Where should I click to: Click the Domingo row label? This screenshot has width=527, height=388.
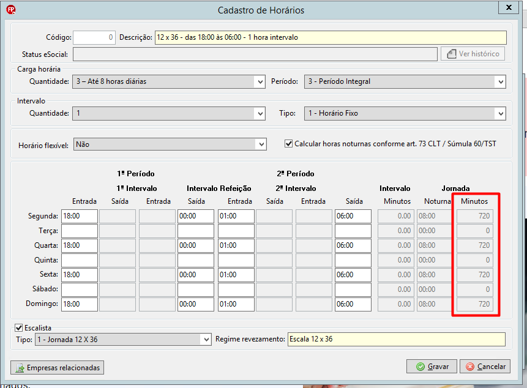(x=42, y=304)
